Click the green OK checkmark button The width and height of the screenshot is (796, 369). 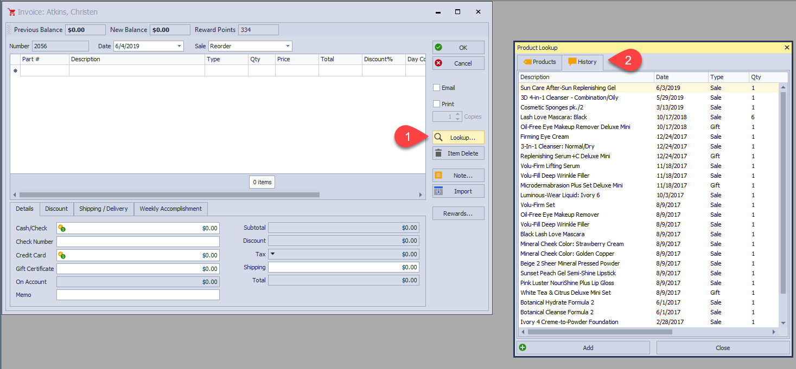(458, 48)
